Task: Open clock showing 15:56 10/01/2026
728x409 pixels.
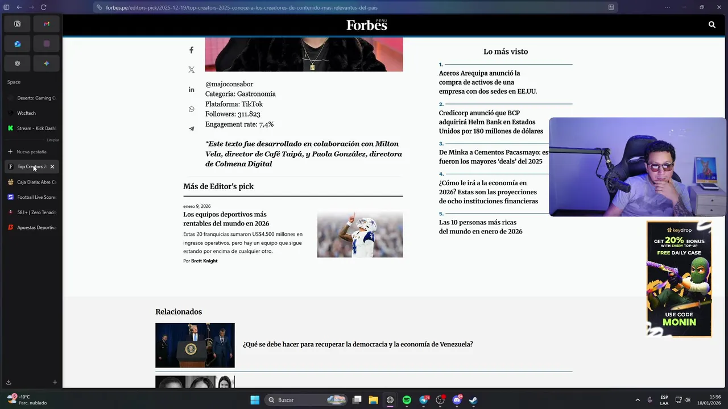Action: (x=709, y=400)
